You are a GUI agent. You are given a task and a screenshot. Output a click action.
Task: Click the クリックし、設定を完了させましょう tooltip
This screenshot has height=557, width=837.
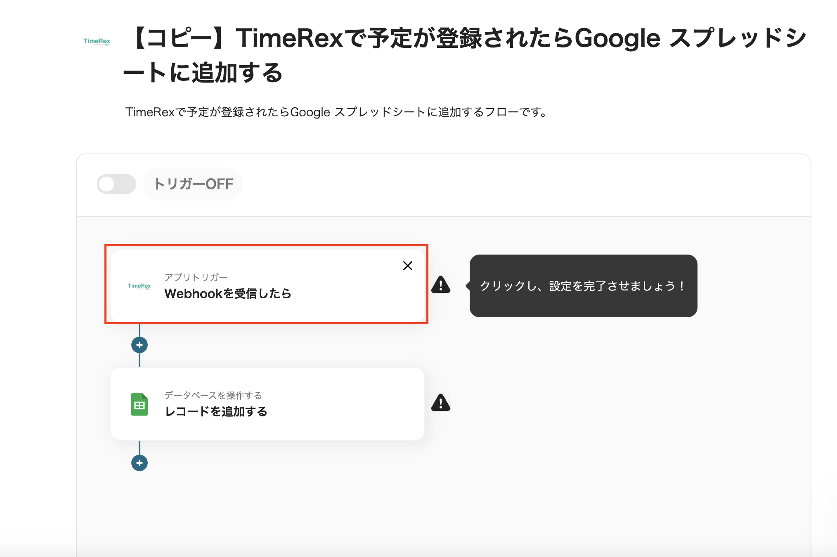[x=583, y=286]
